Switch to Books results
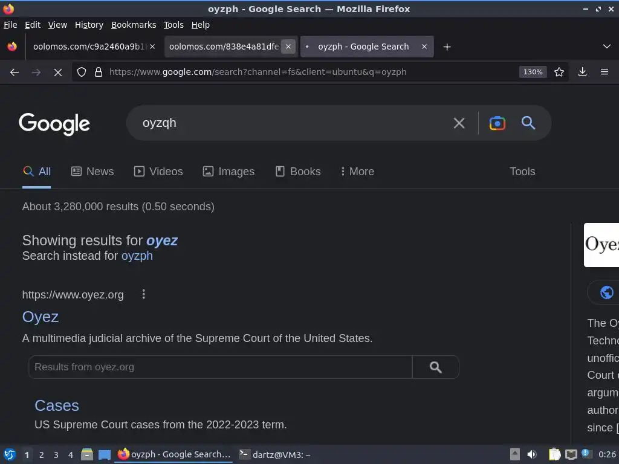 tap(298, 172)
